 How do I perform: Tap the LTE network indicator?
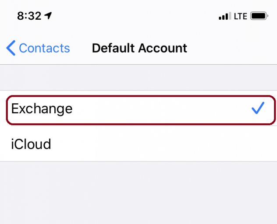tap(241, 16)
